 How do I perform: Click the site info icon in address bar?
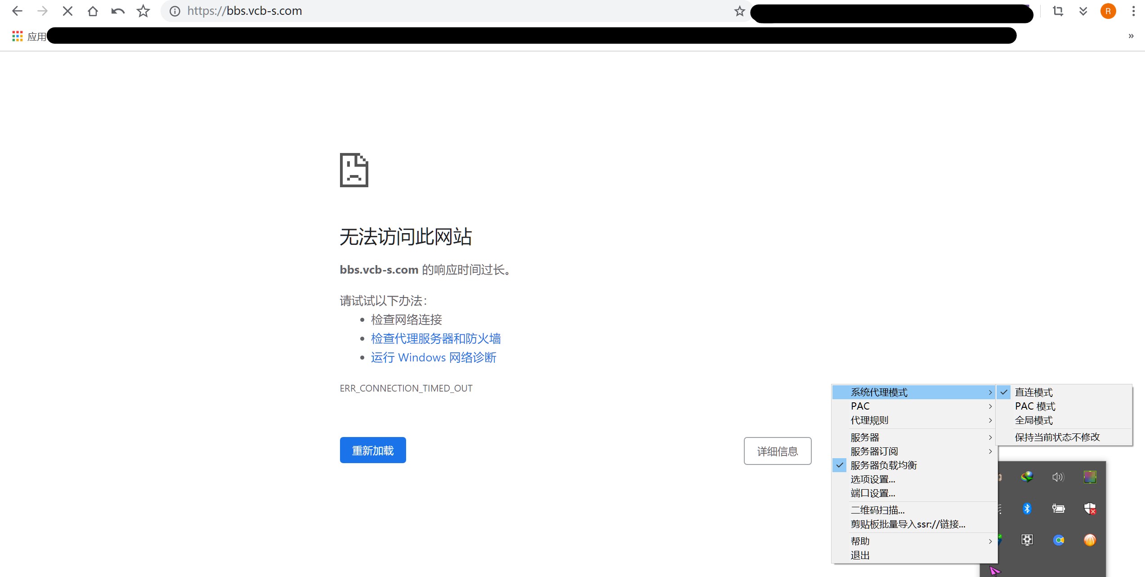pyautogui.click(x=174, y=11)
